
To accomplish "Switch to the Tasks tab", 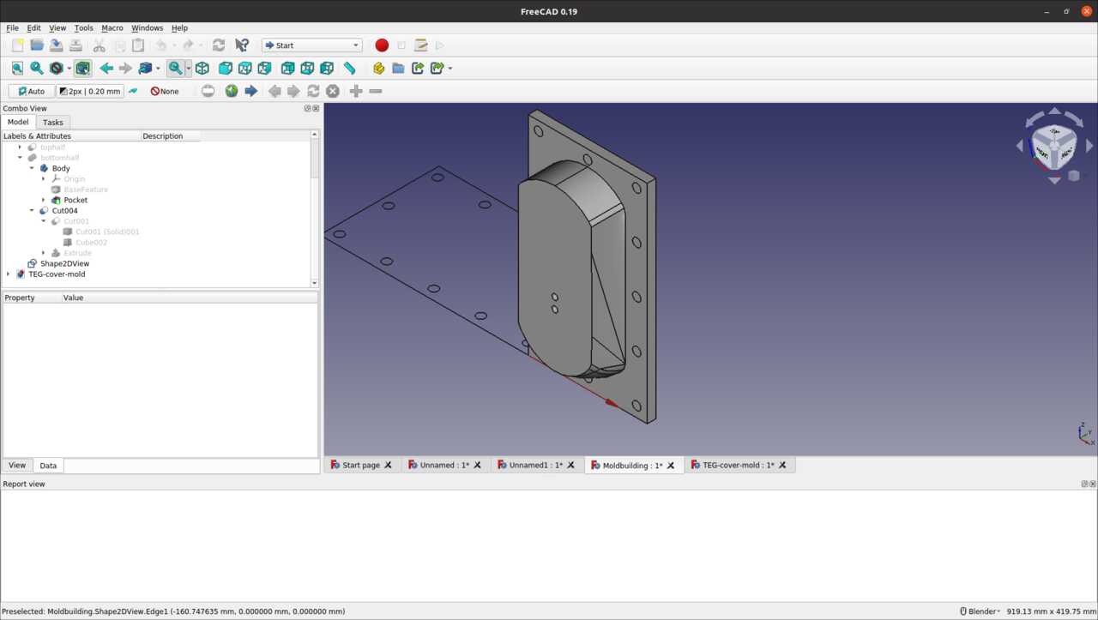I will pos(53,123).
